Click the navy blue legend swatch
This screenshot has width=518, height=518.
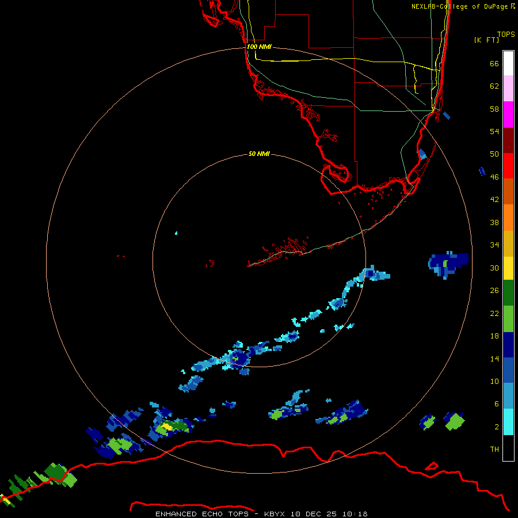click(x=508, y=345)
